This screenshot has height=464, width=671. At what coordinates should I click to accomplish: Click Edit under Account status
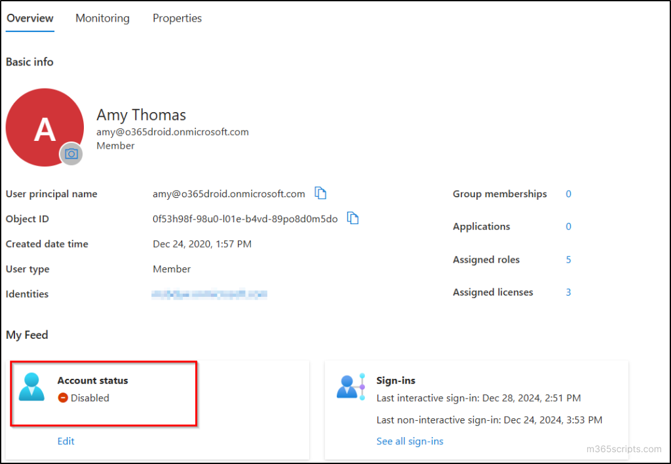click(66, 441)
